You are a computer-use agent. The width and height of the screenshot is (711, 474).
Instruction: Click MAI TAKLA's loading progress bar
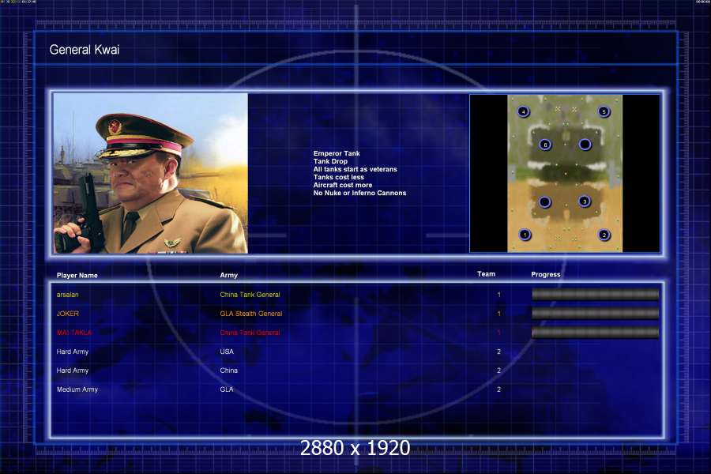[x=596, y=333]
